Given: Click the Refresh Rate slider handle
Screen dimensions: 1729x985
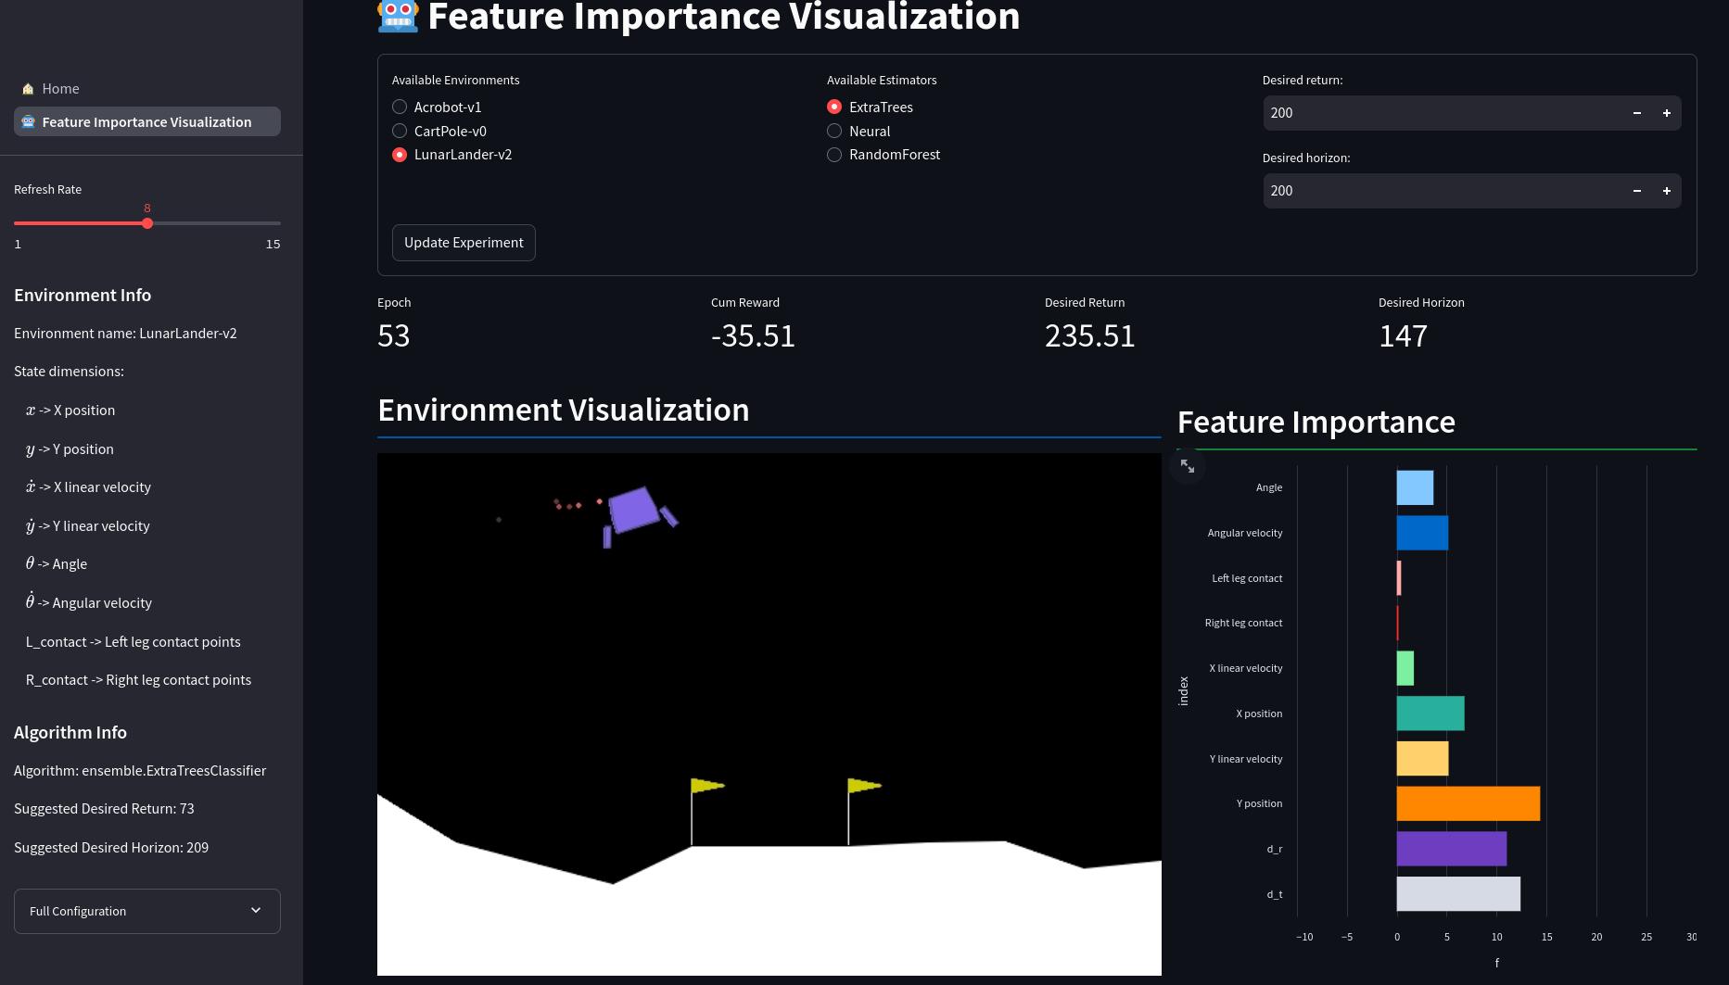Looking at the screenshot, I should pyautogui.click(x=147, y=223).
